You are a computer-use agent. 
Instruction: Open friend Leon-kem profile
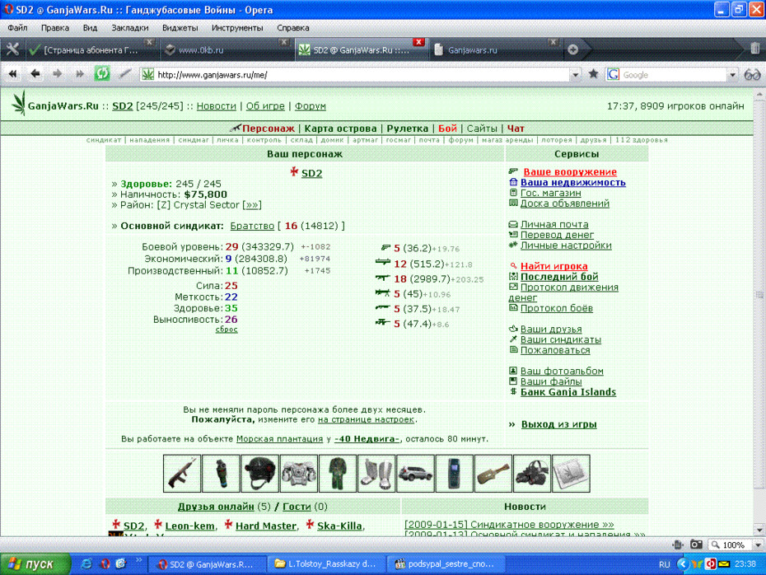pyautogui.click(x=189, y=526)
